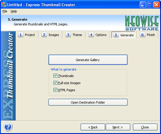Viewport: 161px width, 134px height.
Task: Go back with the Back button
Action: click(x=93, y=127)
